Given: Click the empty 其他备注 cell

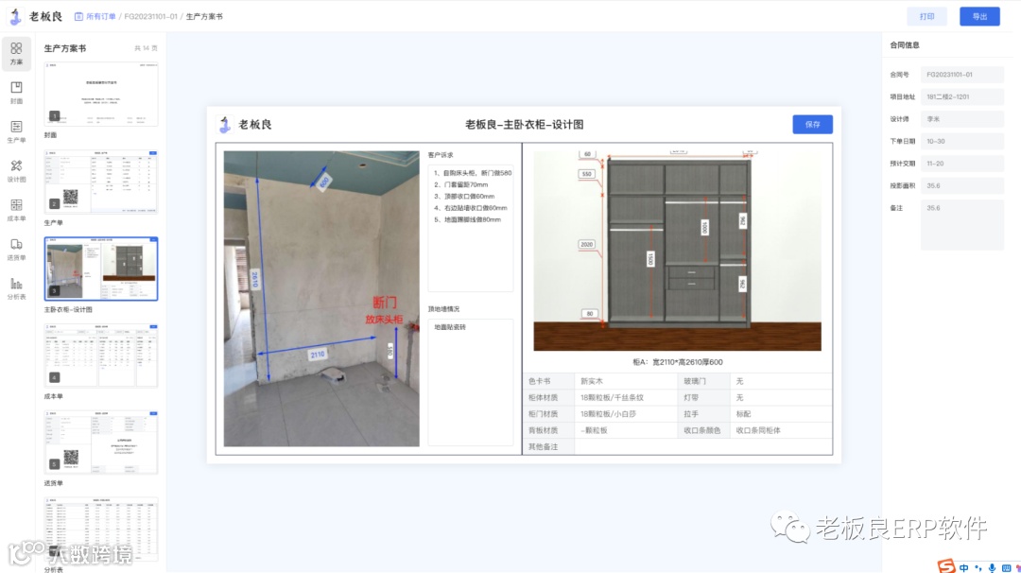Looking at the screenshot, I should (x=703, y=446).
